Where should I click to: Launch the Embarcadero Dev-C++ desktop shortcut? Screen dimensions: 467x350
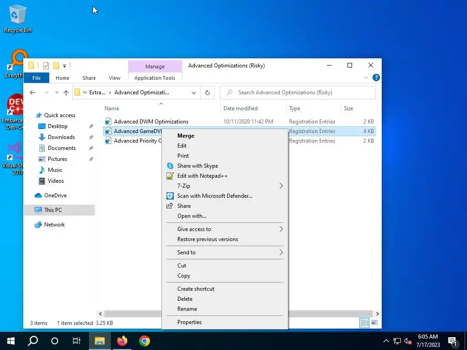point(12,112)
